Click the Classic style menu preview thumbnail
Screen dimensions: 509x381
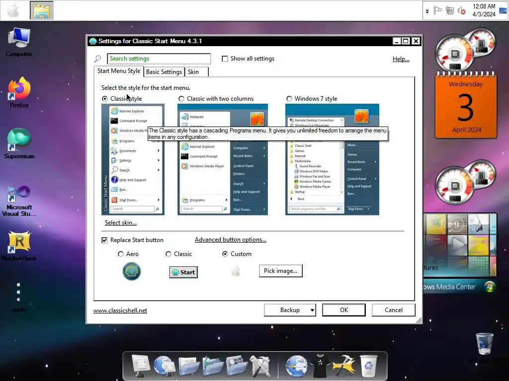click(x=133, y=159)
